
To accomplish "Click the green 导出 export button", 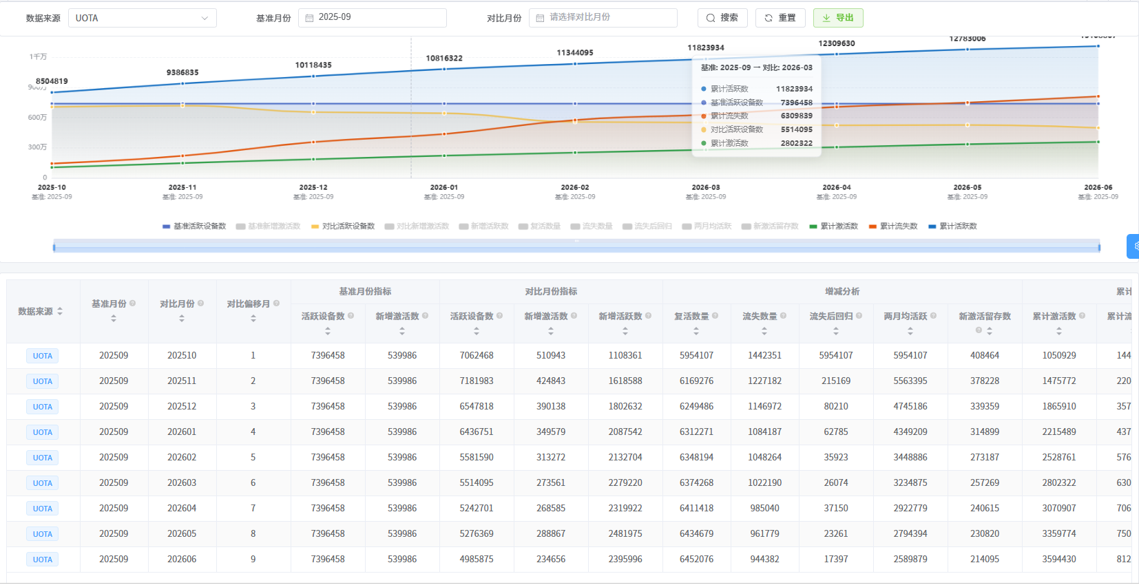I will pyautogui.click(x=838, y=18).
